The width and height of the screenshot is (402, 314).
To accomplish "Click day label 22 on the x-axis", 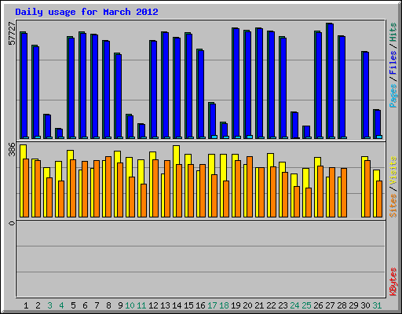I will tap(271, 305).
